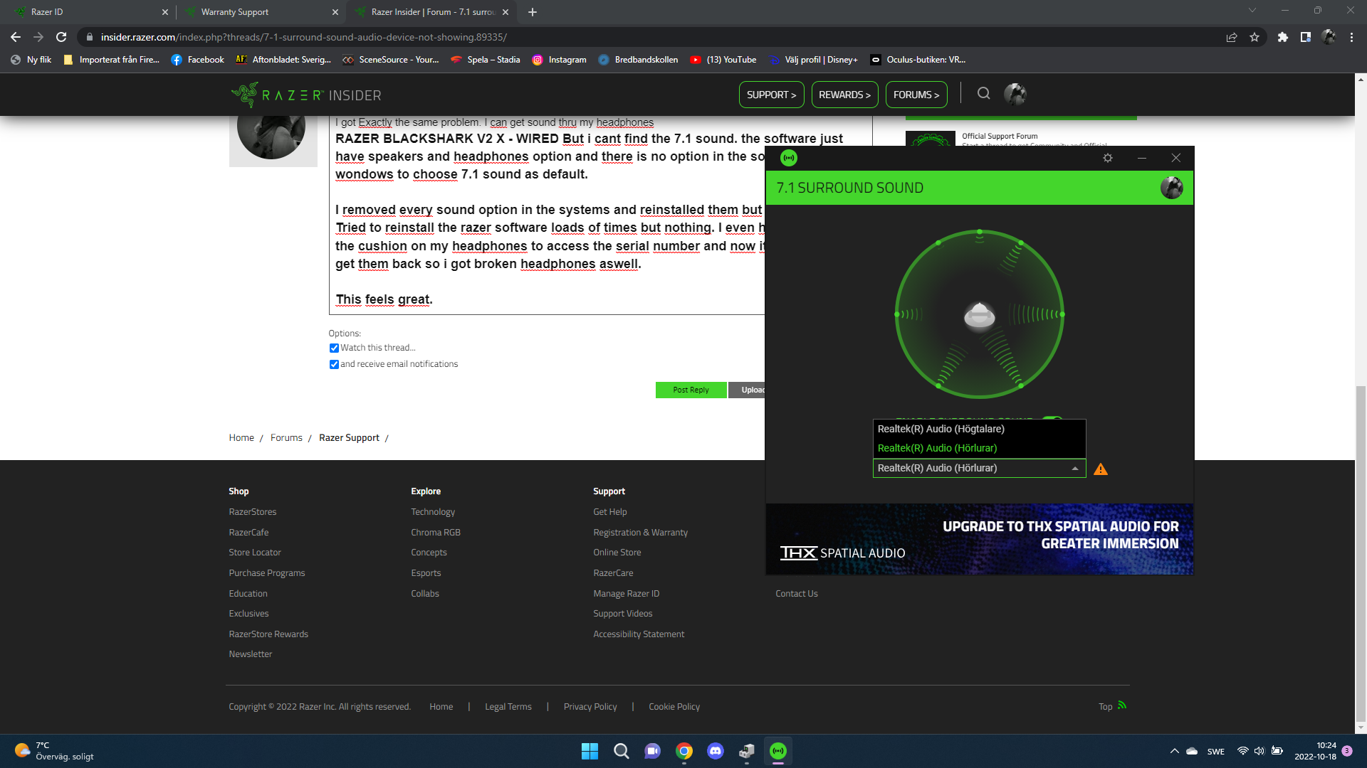Image resolution: width=1367 pixels, height=768 pixels.
Task: Click the right side speaker node
Action: [x=1062, y=314]
